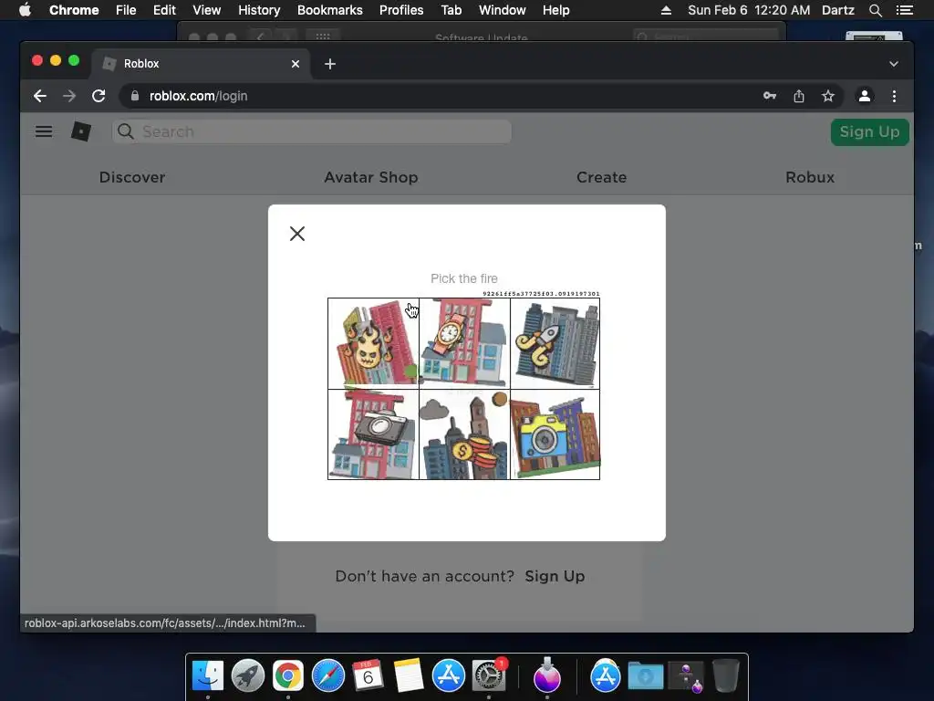Viewport: 934px width, 701px height.
Task: Open the Create section
Action: pyautogui.click(x=602, y=178)
